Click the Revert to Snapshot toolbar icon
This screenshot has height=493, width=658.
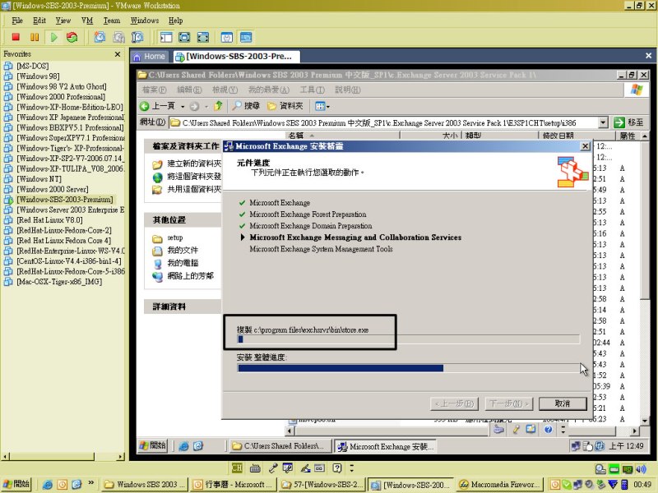click(x=118, y=37)
